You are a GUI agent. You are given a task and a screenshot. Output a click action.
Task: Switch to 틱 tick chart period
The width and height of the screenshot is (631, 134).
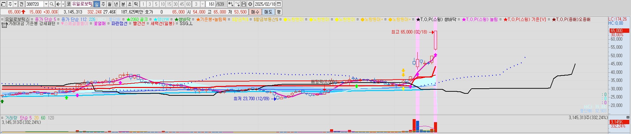136,4
